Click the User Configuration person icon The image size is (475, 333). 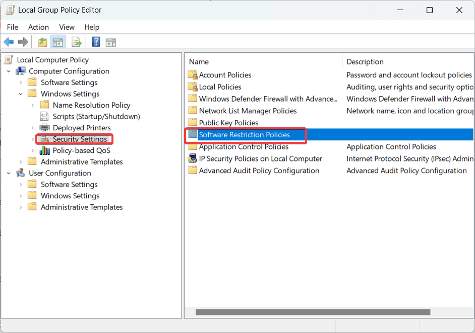(x=21, y=173)
